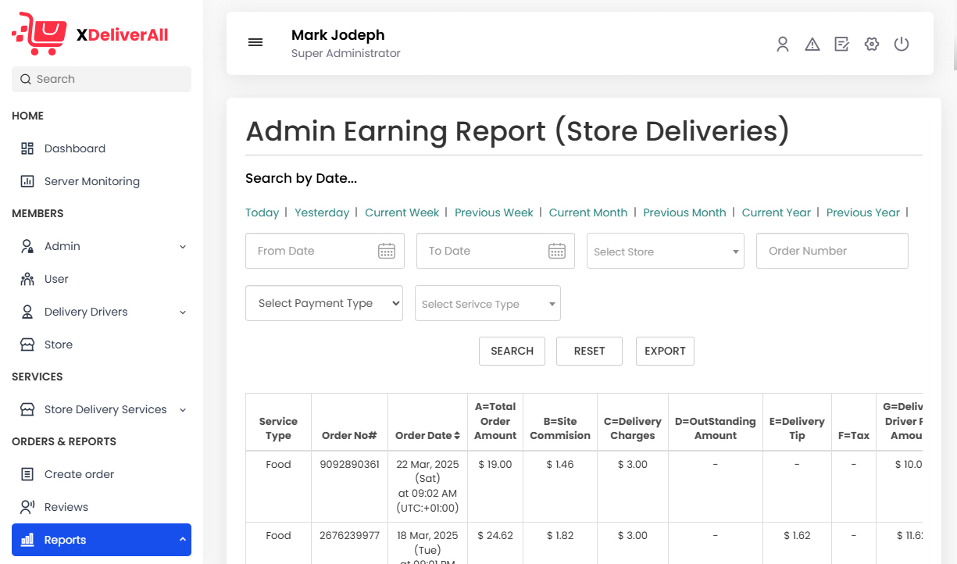
Task: Filter by Previous Week link
Action: pos(494,212)
